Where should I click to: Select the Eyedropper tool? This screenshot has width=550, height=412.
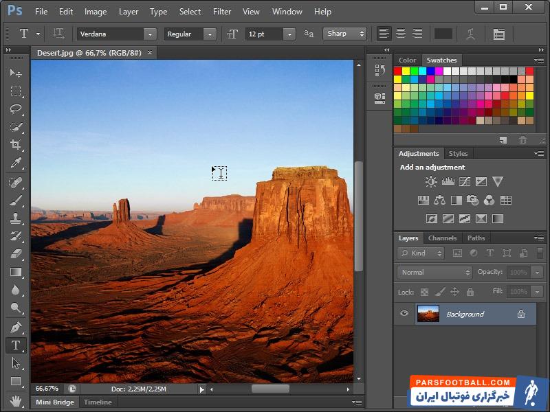(x=16, y=163)
